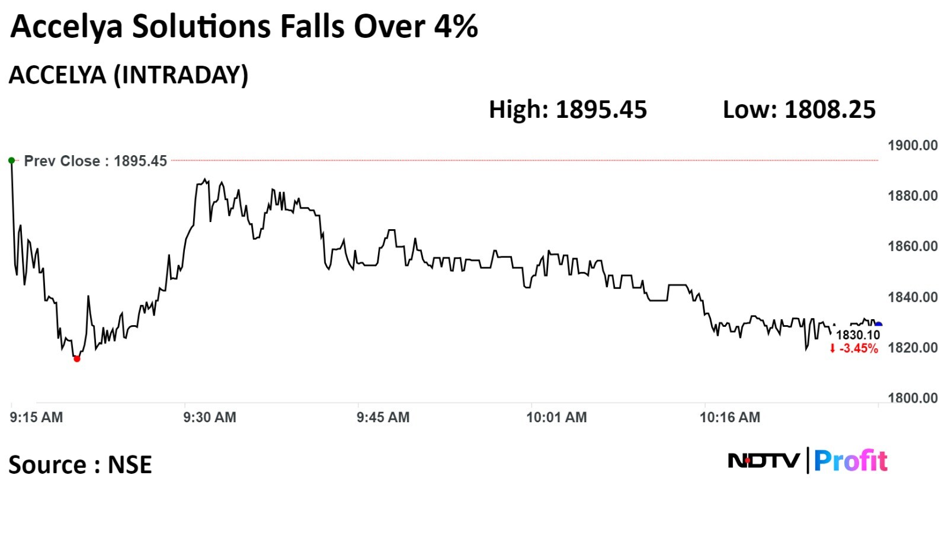
Task: Click the green opening-price dot
Action: click(x=11, y=160)
